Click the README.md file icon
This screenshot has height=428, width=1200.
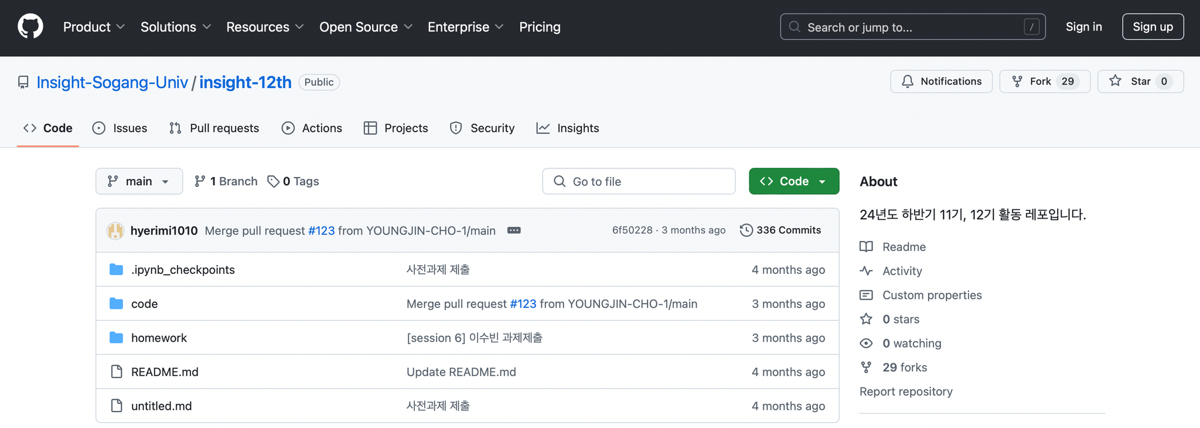(x=117, y=372)
